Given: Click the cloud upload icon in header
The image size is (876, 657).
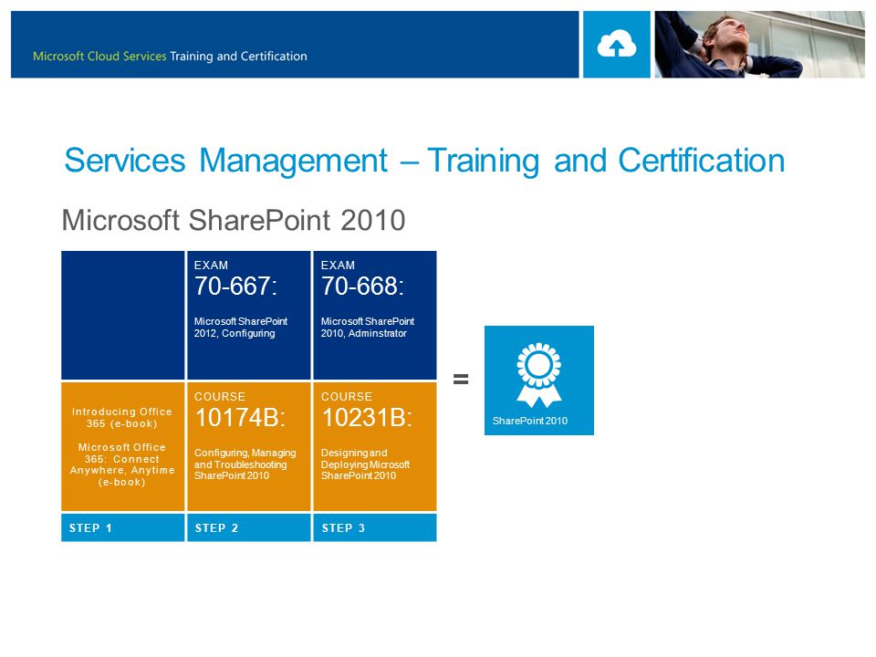Looking at the screenshot, I should (x=616, y=45).
